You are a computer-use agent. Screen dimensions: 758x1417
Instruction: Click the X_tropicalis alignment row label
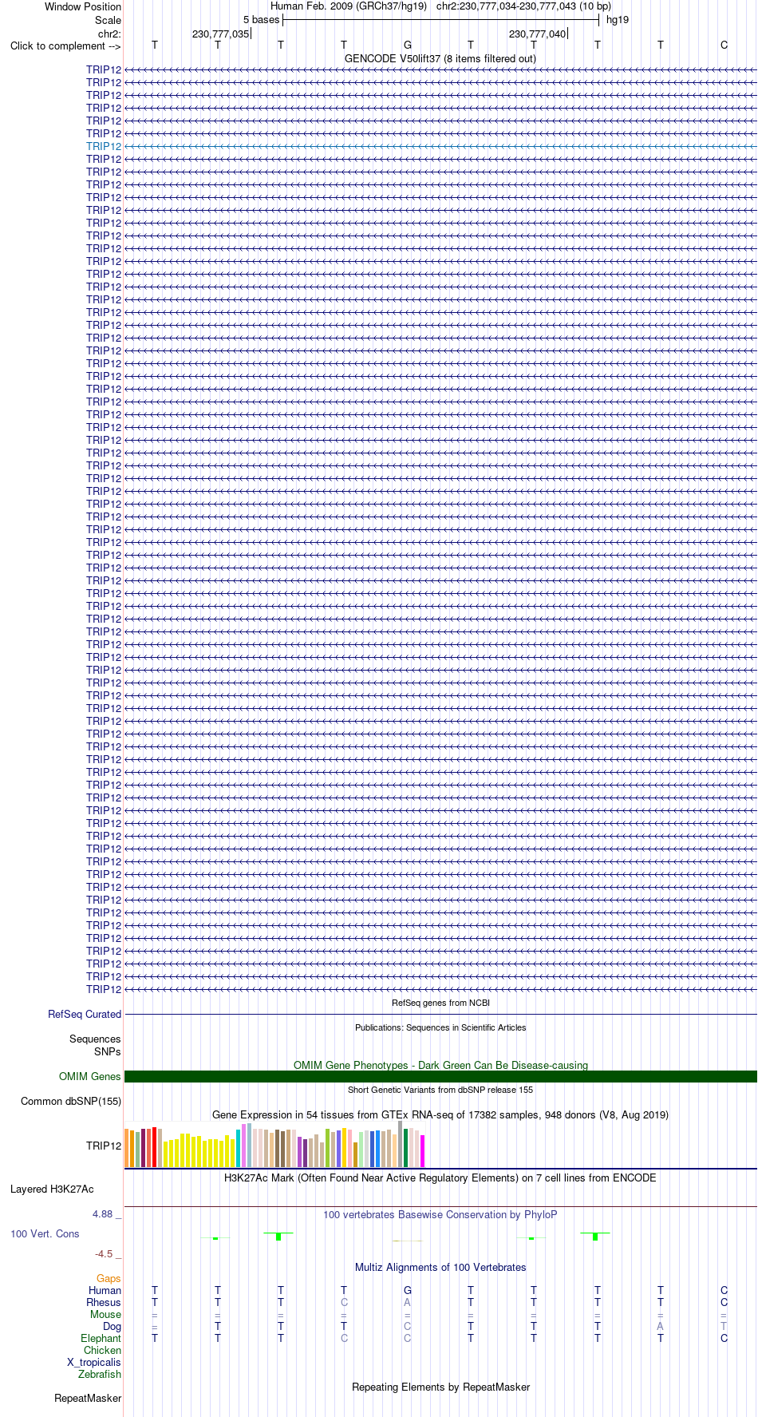point(94,1362)
